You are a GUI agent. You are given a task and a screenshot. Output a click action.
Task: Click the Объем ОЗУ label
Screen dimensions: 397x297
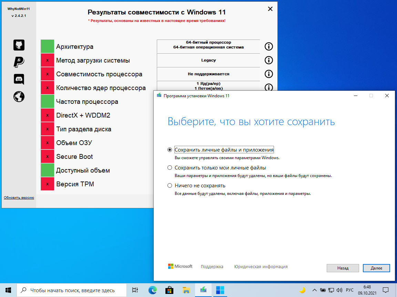pos(74,143)
